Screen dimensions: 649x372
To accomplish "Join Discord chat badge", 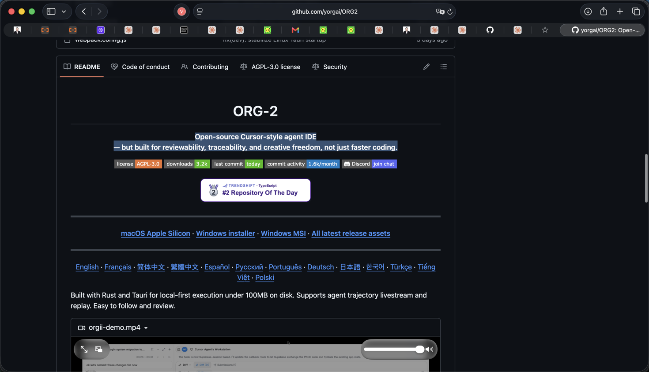I will click(x=369, y=164).
